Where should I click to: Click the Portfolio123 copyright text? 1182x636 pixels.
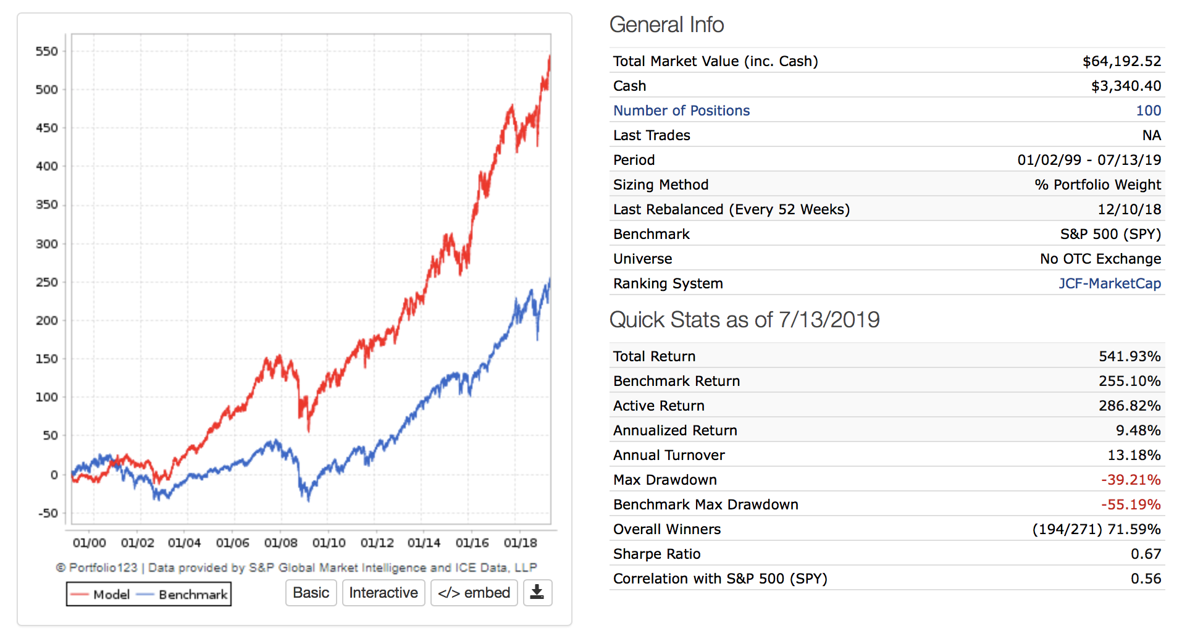[x=296, y=567]
